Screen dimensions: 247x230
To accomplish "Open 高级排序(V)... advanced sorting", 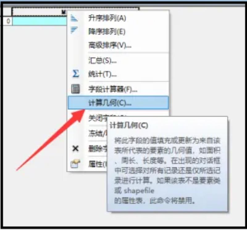I will [x=110, y=45].
